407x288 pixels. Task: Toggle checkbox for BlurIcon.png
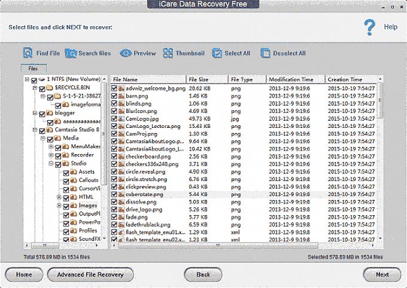pyautogui.click(x=114, y=111)
